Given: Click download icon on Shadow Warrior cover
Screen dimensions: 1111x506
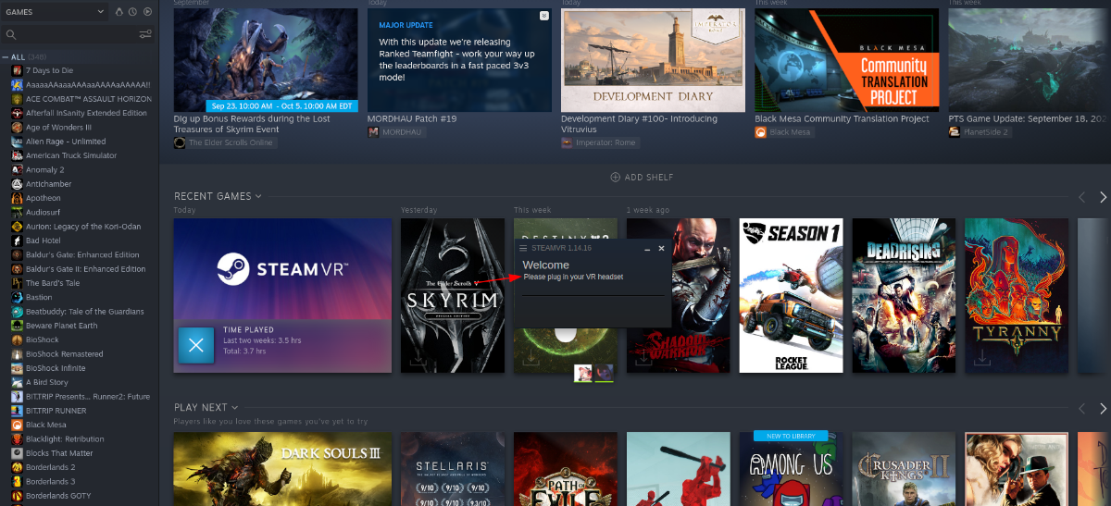Looking at the screenshot, I should point(644,358).
